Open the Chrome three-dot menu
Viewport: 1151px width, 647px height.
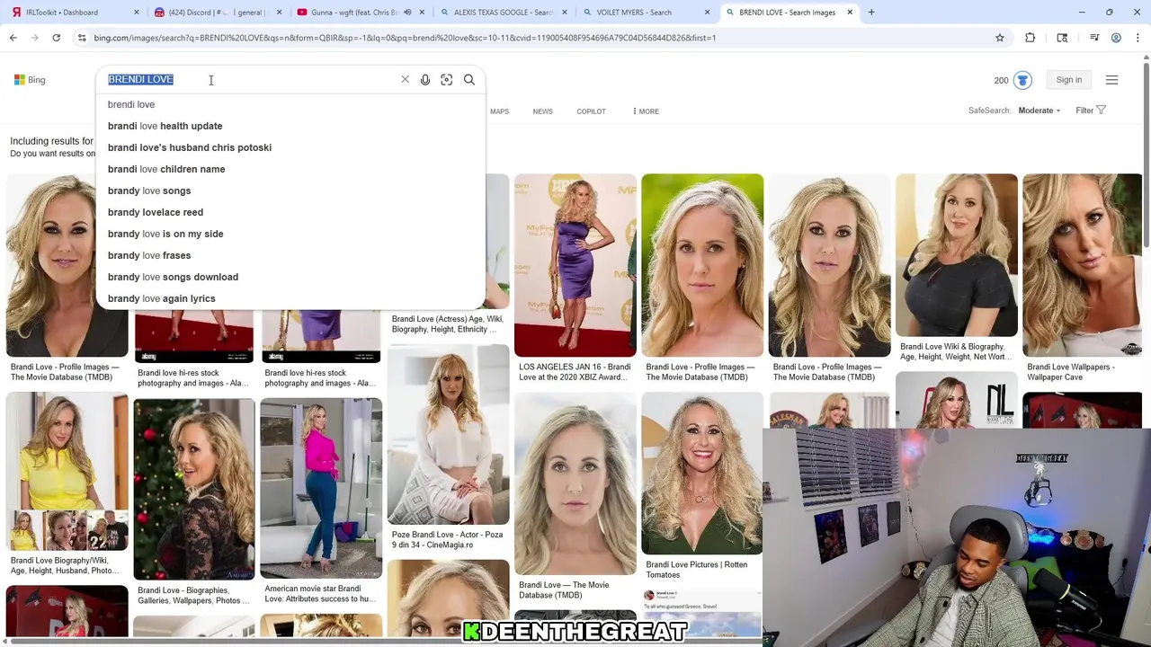click(1138, 38)
